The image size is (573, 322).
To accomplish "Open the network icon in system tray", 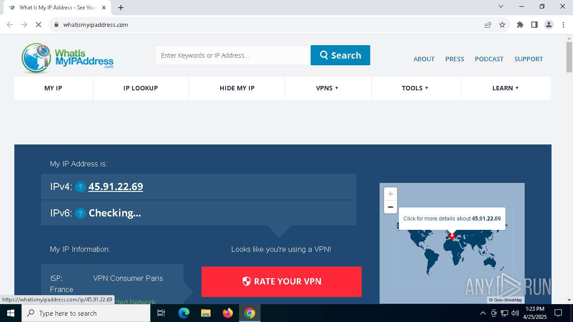I will [x=505, y=313].
